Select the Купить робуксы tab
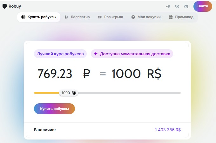The image size is (216, 143). [39, 17]
